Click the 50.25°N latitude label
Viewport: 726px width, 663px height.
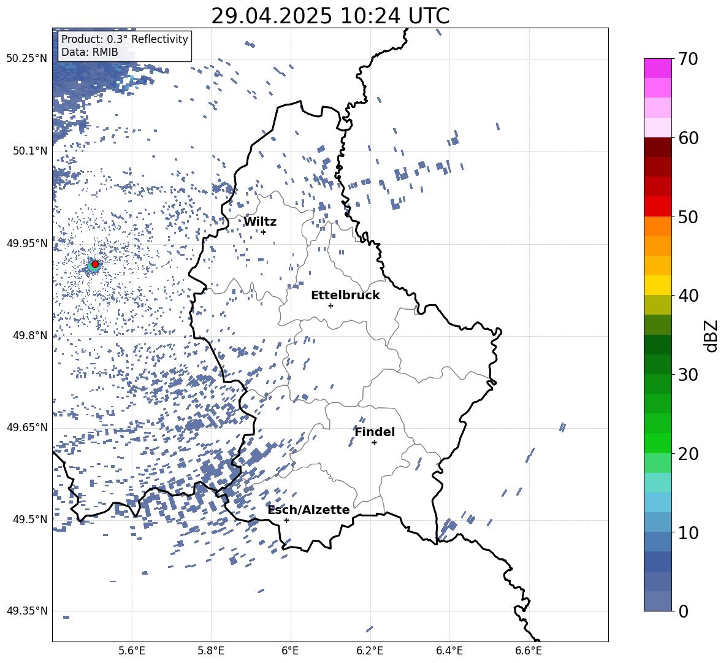(27, 59)
